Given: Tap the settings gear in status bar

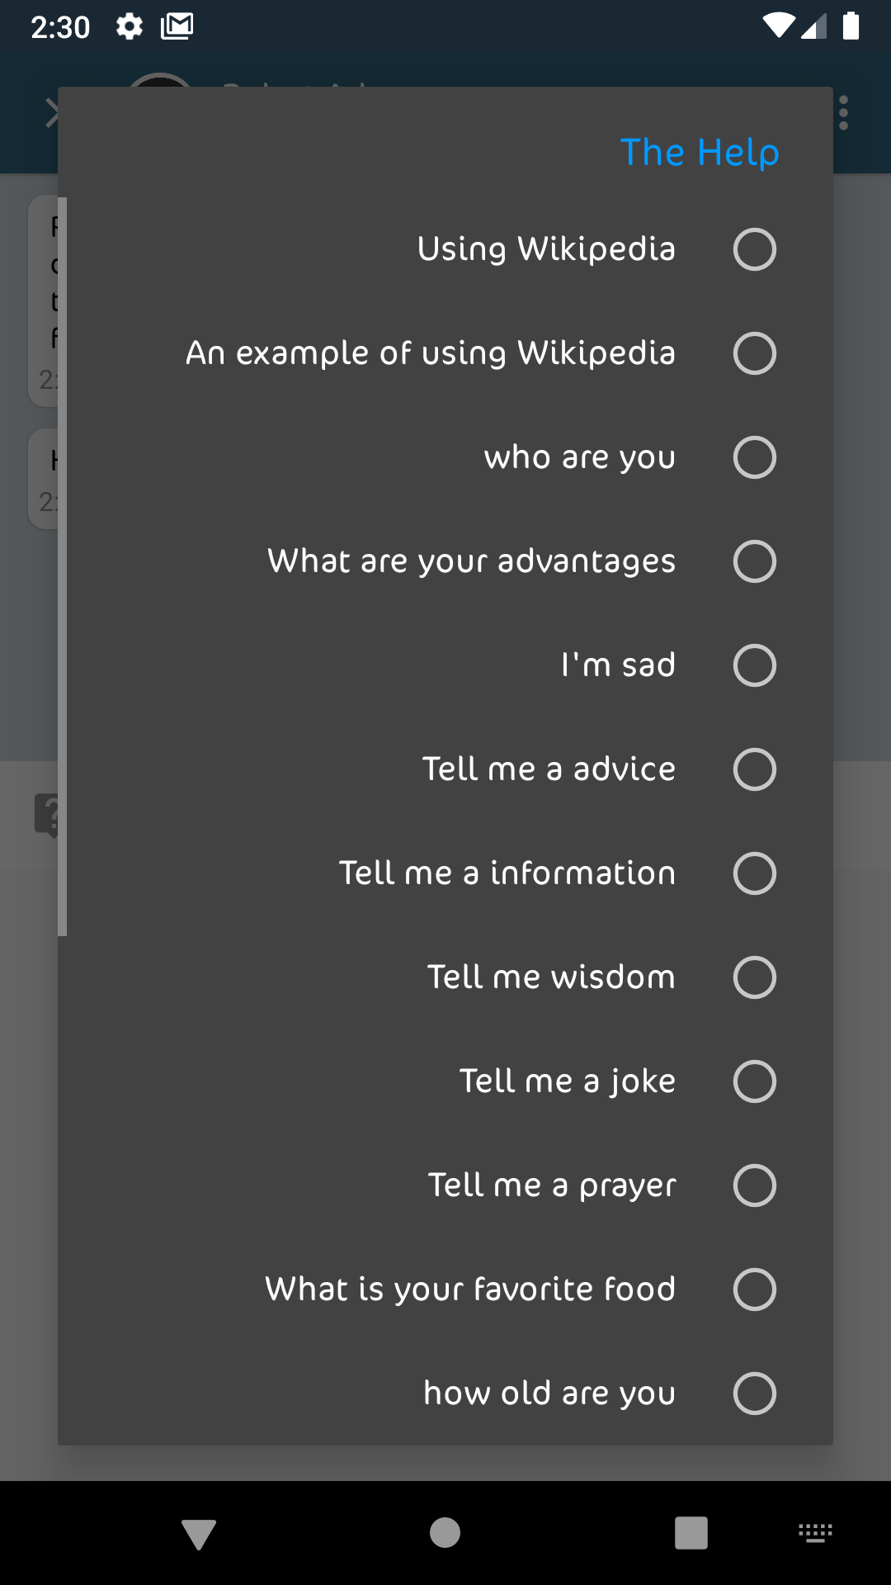Looking at the screenshot, I should tap(130, 27).
